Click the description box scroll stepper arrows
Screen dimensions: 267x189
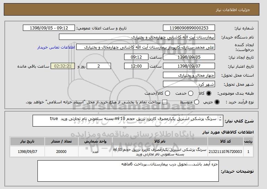(220, 119)
